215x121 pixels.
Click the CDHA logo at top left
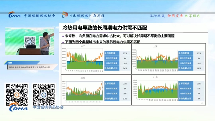tap(14, 15)
